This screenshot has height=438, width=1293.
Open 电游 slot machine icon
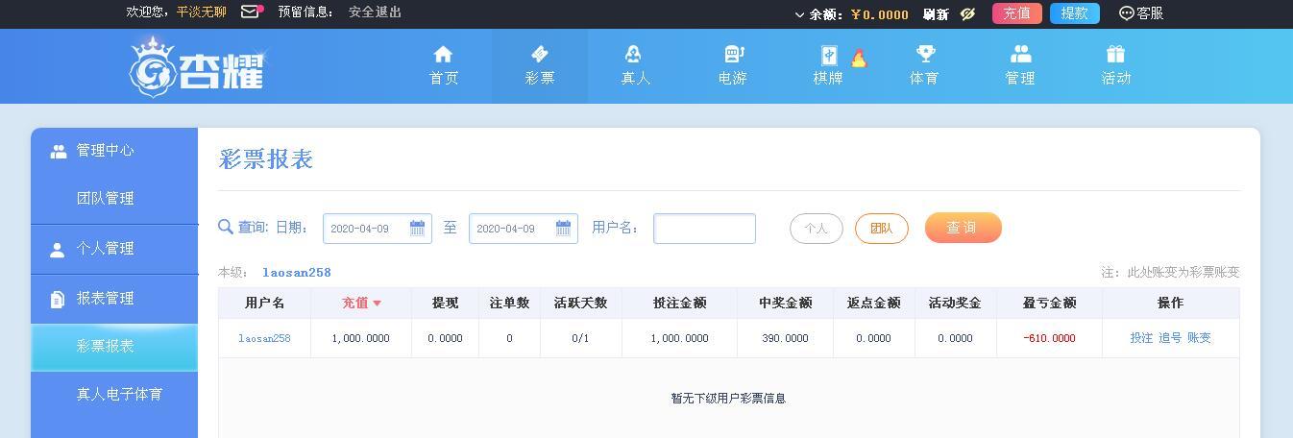[732, 54]
